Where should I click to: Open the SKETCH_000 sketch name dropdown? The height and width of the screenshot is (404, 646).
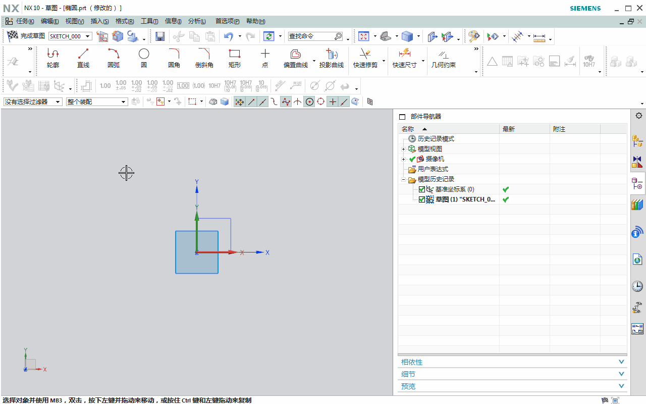pyautogui.click(x=71, y=36)
